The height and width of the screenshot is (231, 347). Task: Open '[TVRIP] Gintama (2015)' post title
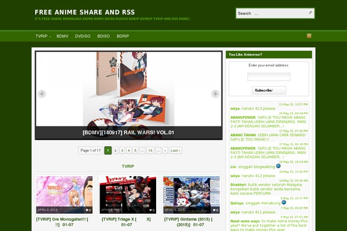(189, 222)
